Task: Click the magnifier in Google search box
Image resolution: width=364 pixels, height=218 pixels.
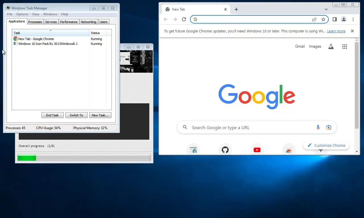Action: [185, 127]
